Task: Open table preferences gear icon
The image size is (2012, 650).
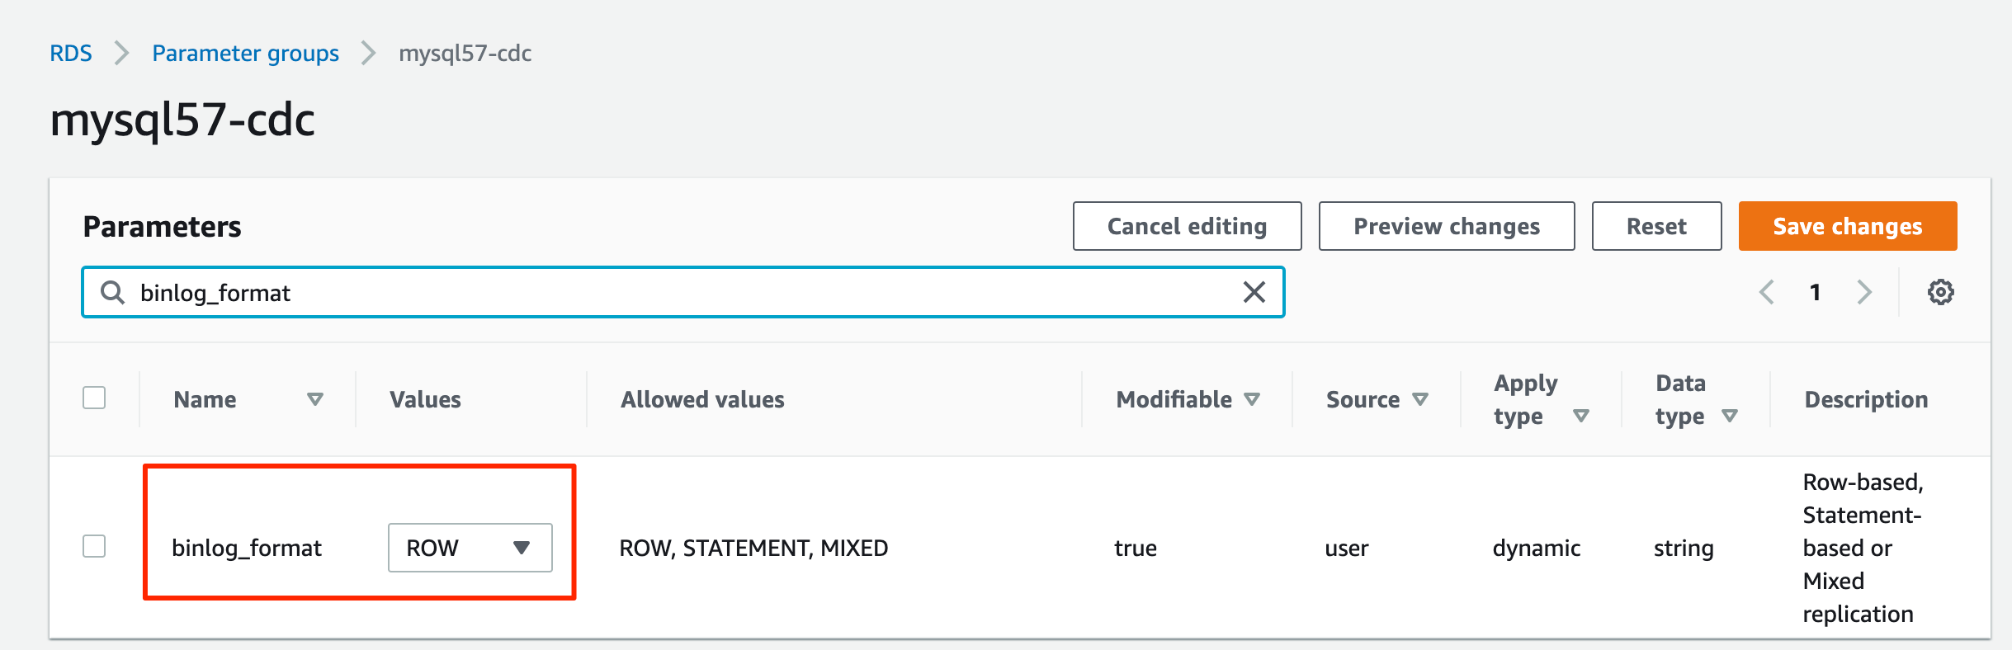Action: [x=1940, y=292]
